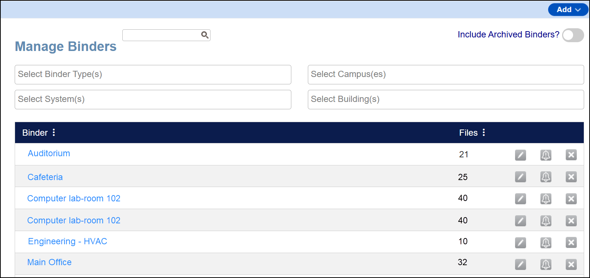Sort by the Binder column header

[35, 133]
